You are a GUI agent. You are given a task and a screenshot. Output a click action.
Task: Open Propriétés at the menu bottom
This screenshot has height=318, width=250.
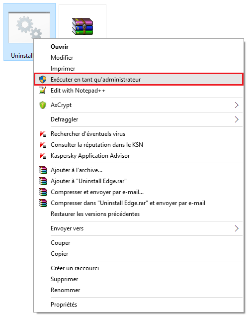64,305
